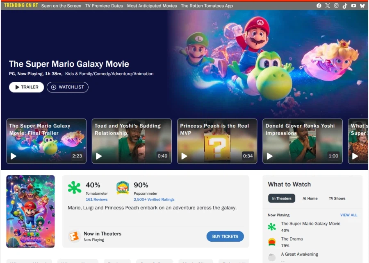Click the X (Twitter) social icon
369x263 pixels.
pos(328,6)
